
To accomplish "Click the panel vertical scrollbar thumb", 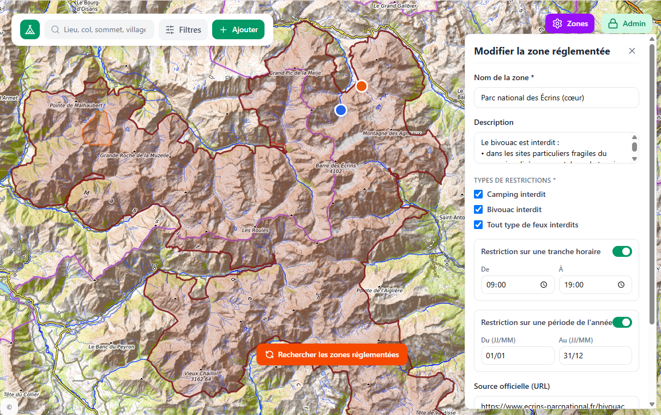I will (x=652, y=183).
